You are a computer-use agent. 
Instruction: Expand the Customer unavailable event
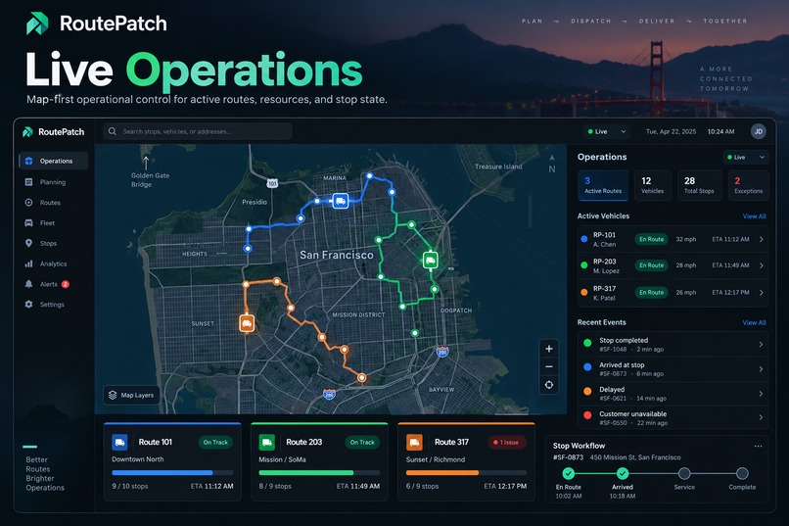(x=673, y=418)
